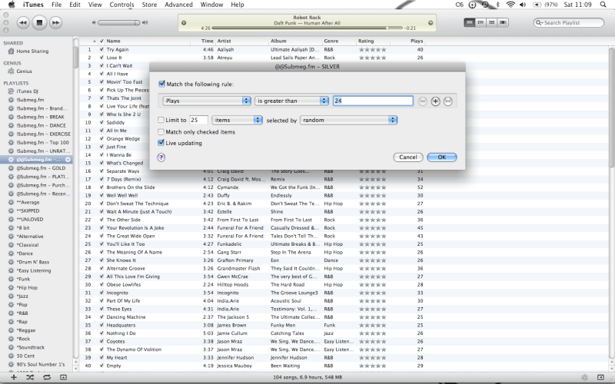The width and height of the screenshot is (615, 384).
Task: Click the volume slider
Action: pos(119,23)
